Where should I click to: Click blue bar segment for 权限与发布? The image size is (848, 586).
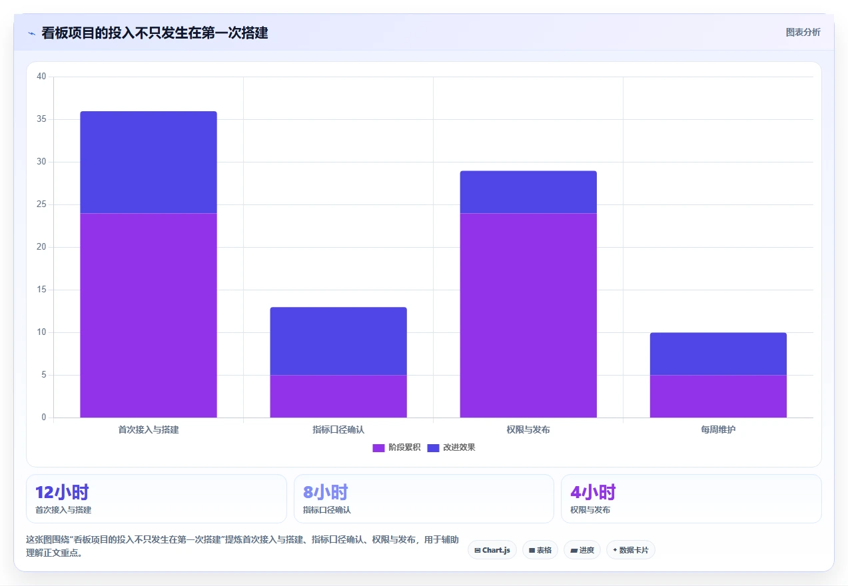528,192
